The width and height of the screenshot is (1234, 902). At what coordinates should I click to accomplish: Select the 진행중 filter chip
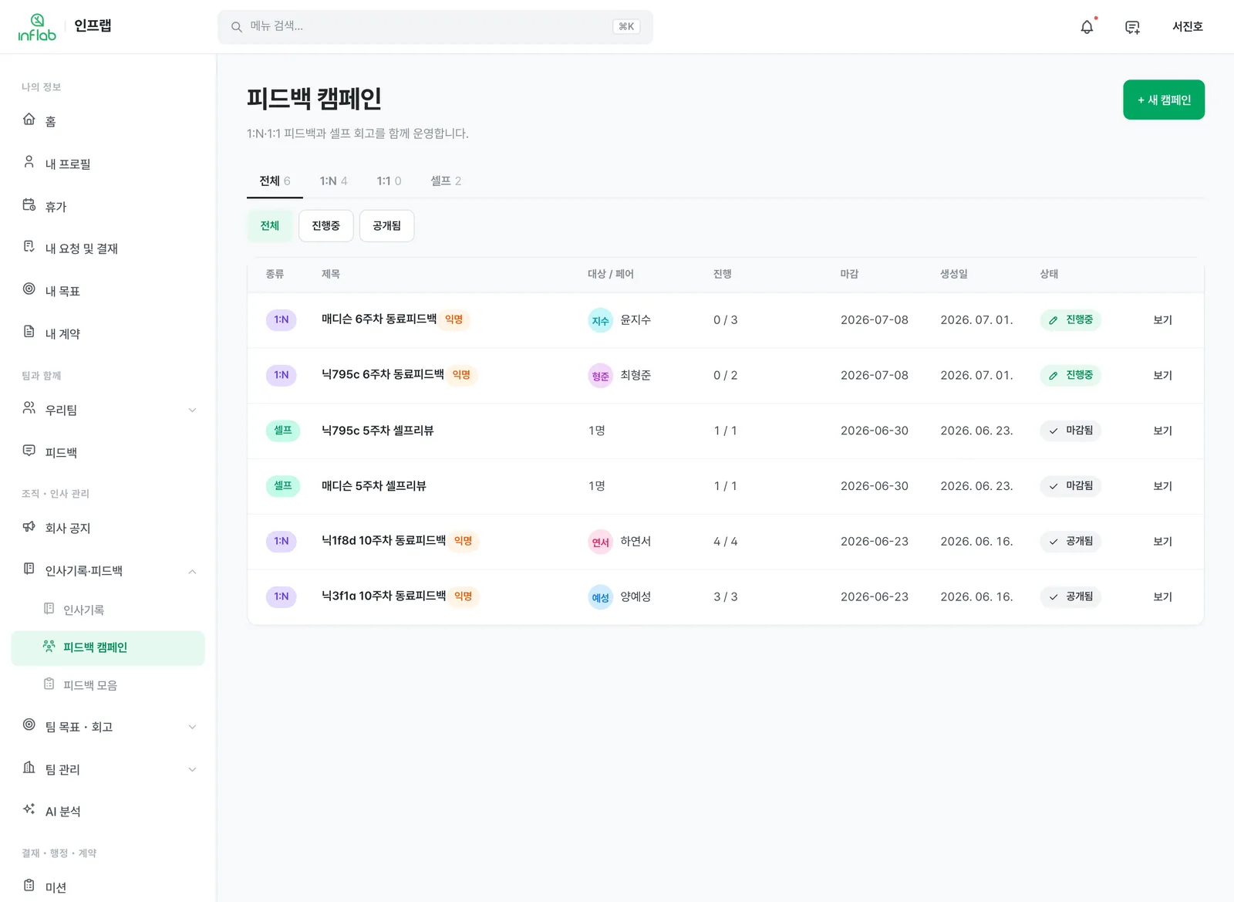coord(325,225)
